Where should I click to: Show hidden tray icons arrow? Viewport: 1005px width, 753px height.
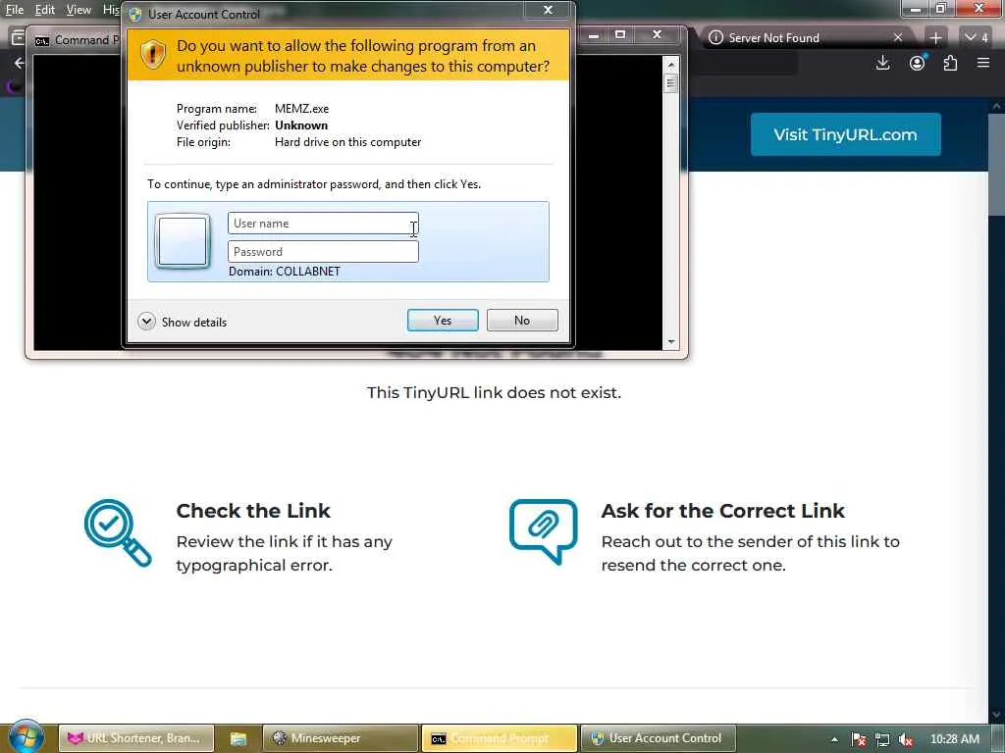(834, 739)
